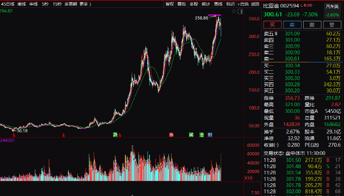Click the 标记 mark tool
The image size is (344, 196).
[230, 4]
